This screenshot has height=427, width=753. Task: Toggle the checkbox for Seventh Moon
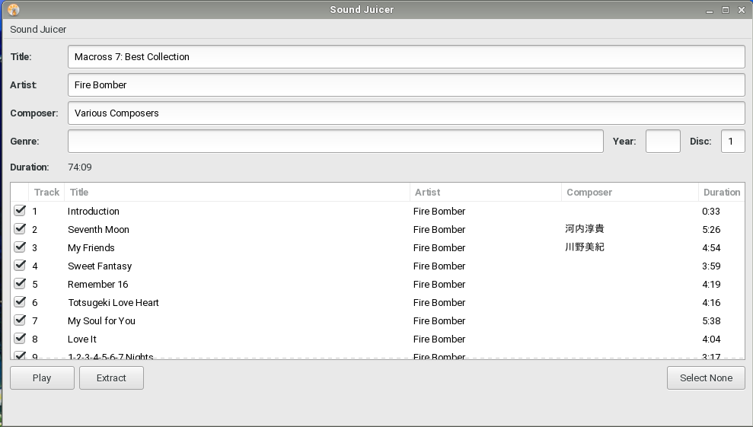pos(20,229)
